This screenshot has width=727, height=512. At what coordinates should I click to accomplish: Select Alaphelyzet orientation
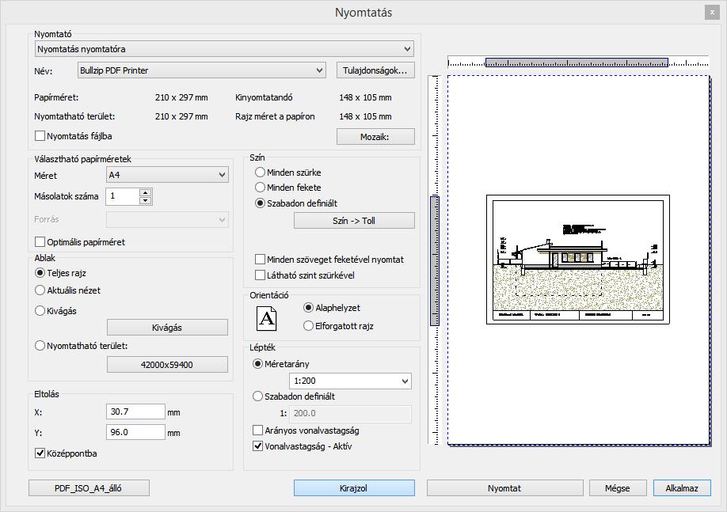pyautogui.click(x=308, y=308)
